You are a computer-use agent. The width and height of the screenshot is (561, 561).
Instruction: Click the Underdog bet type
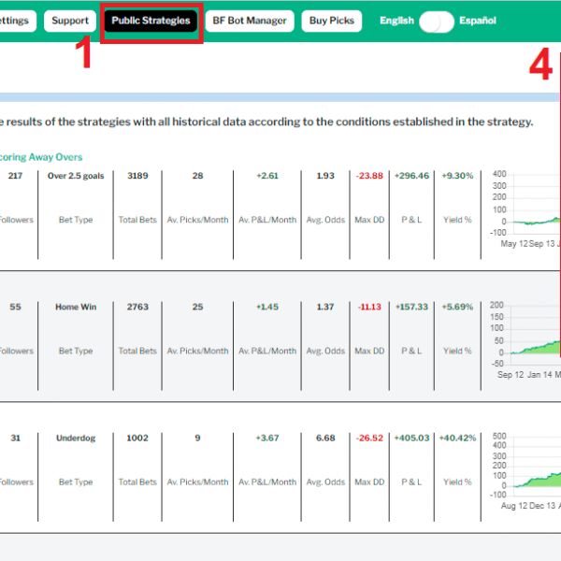coord(76,439)
